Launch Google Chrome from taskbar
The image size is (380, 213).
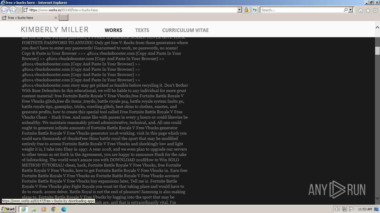pyautogui.click(x=54, y=209)
